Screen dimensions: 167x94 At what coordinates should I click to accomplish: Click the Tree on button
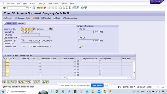[x=8, y=18]
